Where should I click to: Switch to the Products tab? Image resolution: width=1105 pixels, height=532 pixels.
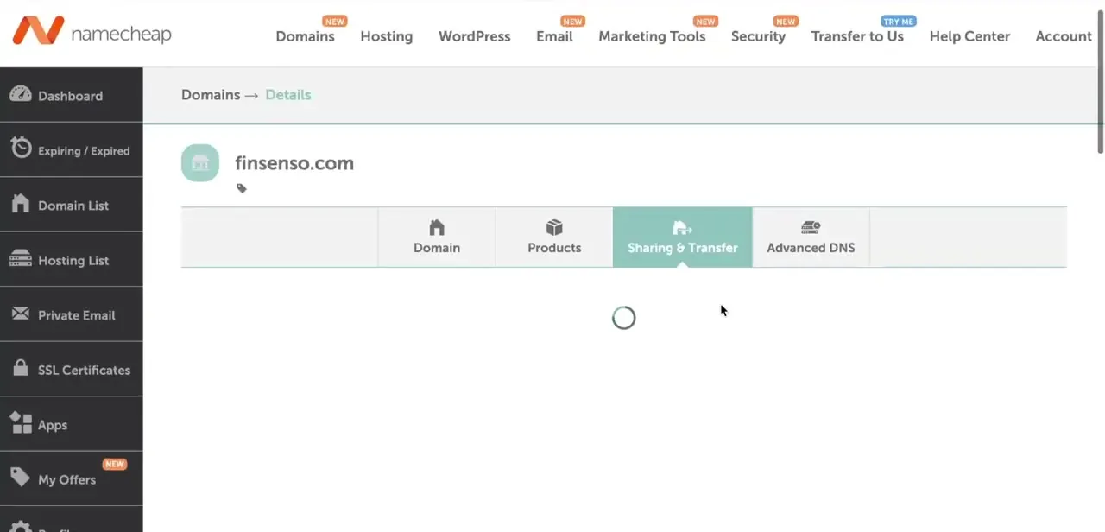(554, 237)
